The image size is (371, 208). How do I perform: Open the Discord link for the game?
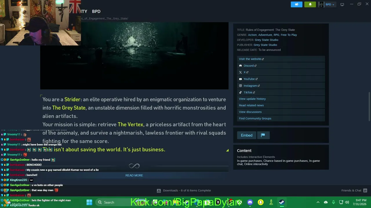pos(250,66)
